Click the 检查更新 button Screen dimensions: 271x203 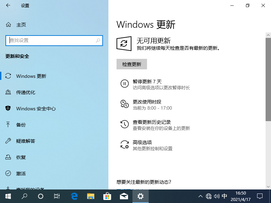[x=131, y=64]
